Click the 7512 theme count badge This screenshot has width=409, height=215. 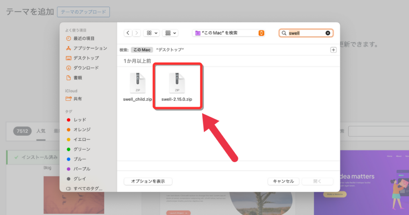22,131
